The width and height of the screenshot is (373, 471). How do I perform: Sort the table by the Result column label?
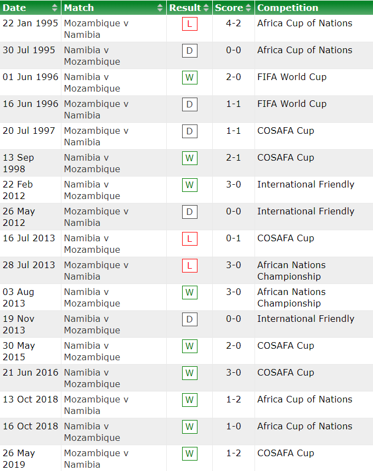tap(185, 8)
